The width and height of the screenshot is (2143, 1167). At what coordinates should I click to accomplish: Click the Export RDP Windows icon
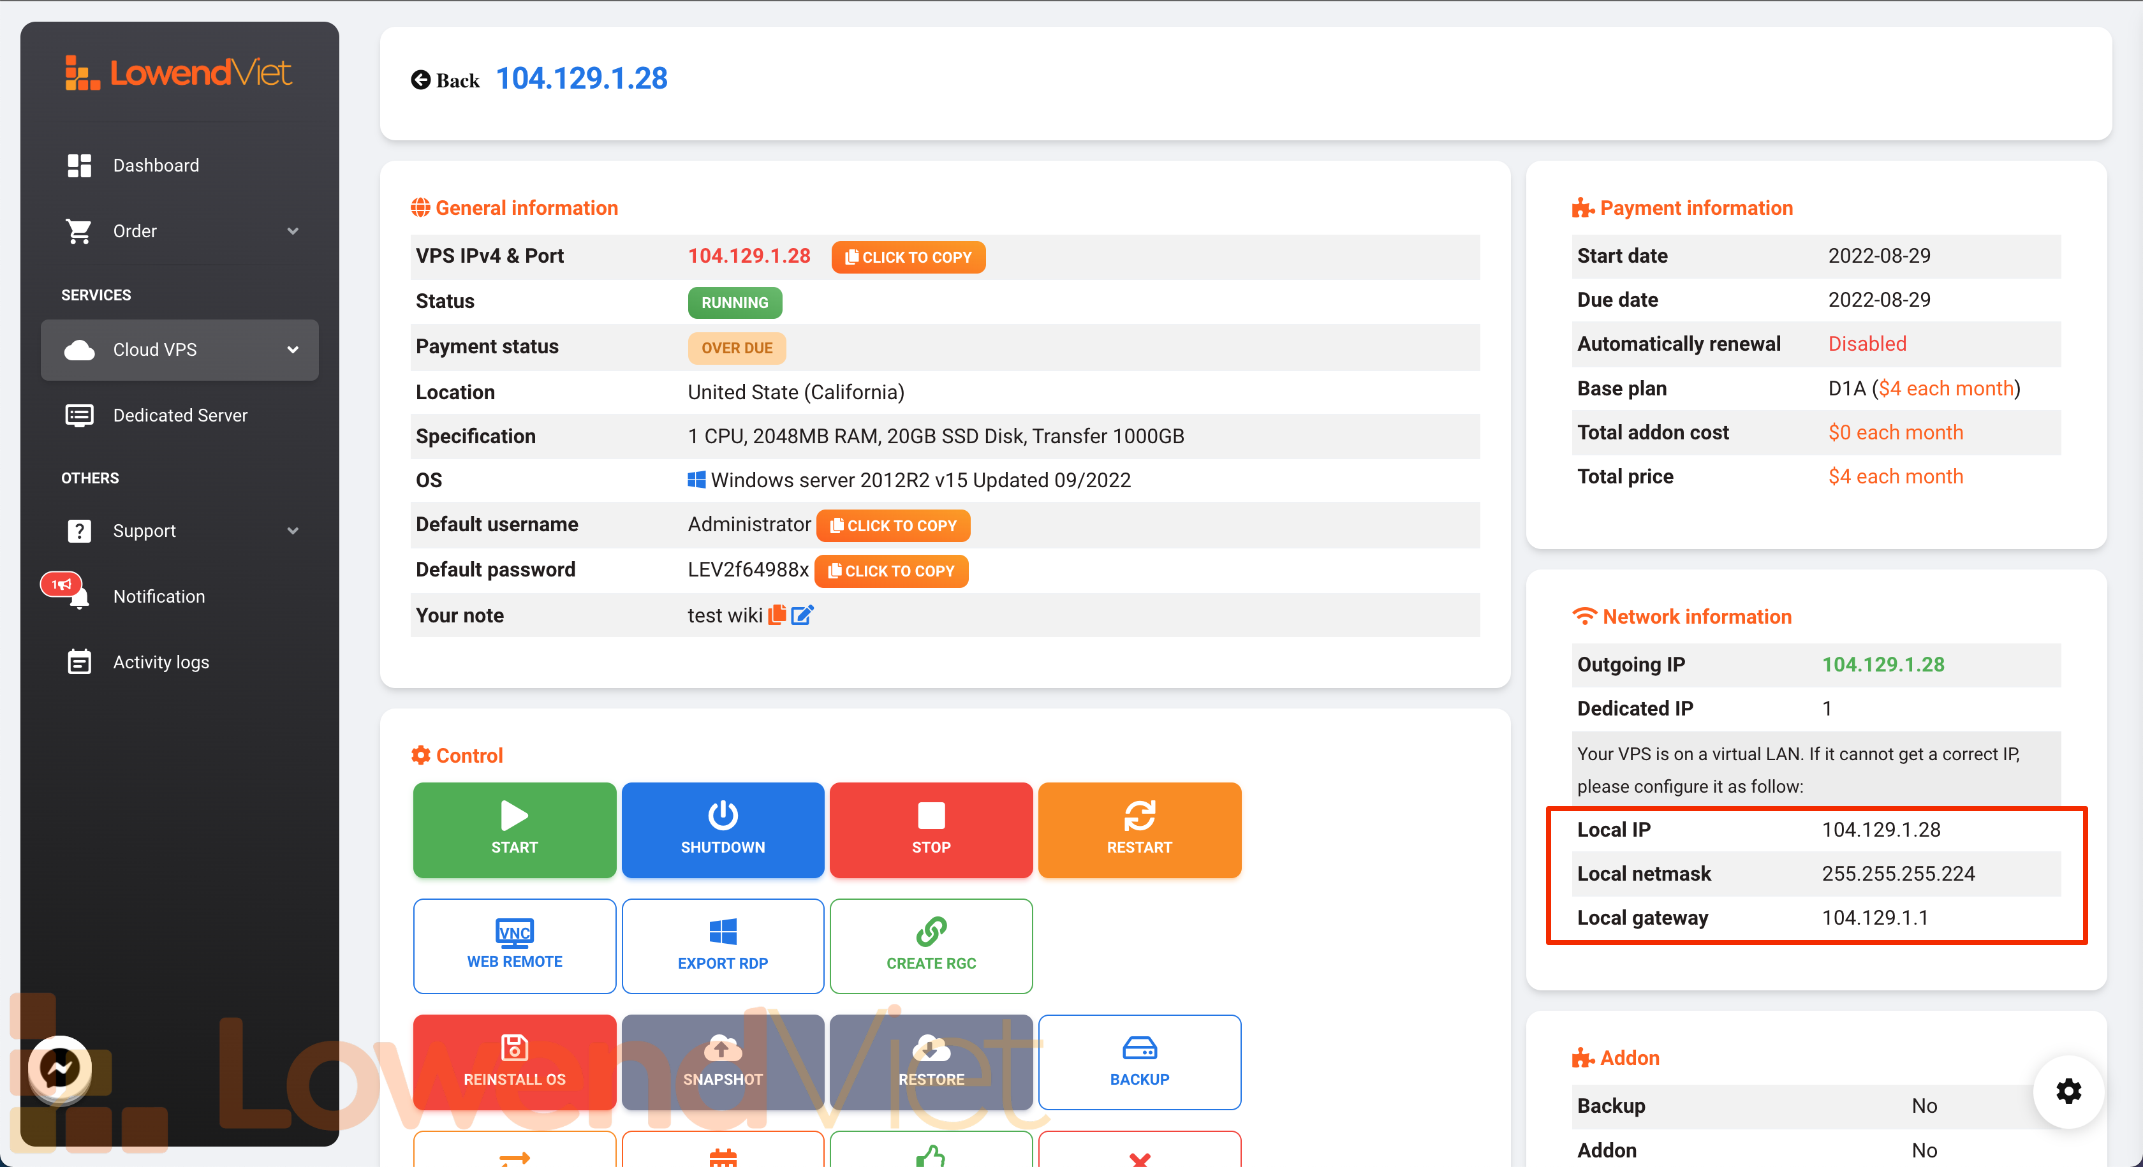click(722, 932)
